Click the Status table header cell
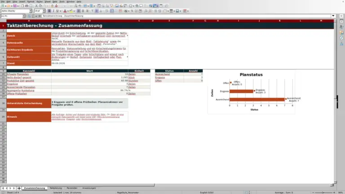Image resolution: width=345 pixels, height=194 pixels. pyautogui.click(x=169, y=71)
